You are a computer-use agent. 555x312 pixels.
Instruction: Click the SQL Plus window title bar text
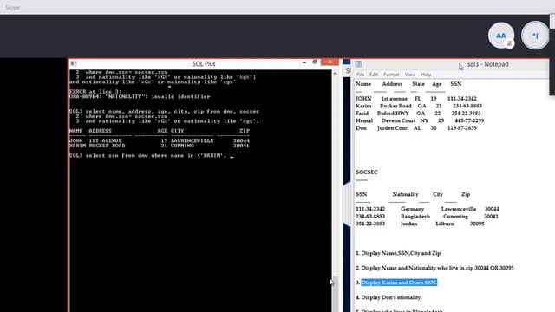204,63
